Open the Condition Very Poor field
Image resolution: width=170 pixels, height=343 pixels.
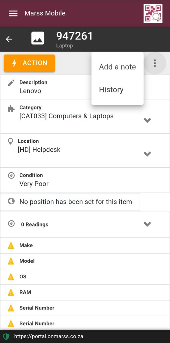pos(85,180)
